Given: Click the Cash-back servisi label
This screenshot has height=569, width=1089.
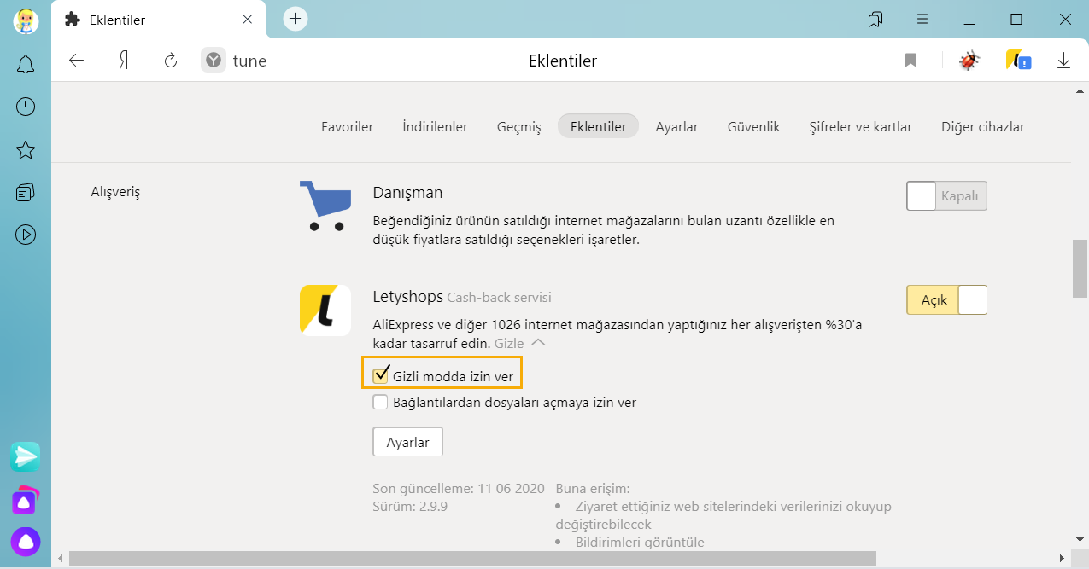Looking at the screenshot, I should tap(500, 298).
